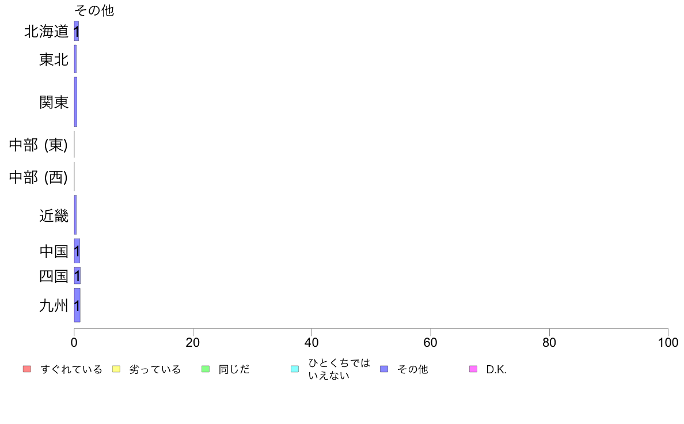Click the 40 axis tick label
This screenshot has width=684, height=424.
click(311, 342)
